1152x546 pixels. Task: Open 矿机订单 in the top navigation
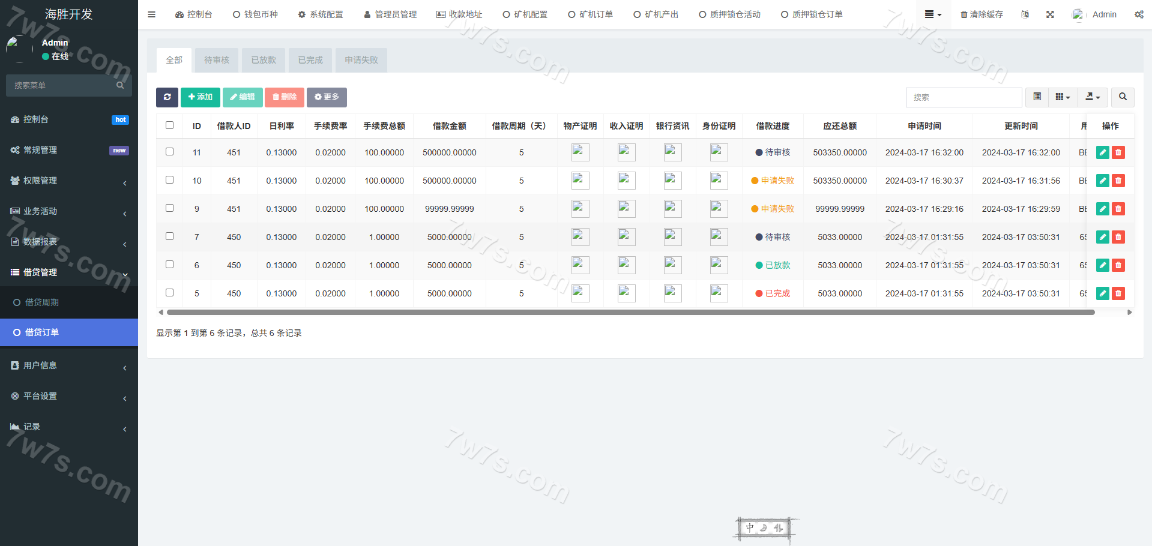pos(590,14)
